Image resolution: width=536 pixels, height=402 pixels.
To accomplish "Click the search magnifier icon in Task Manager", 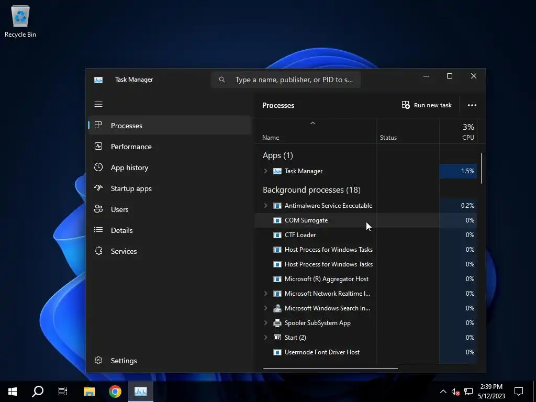I will 222,80.
